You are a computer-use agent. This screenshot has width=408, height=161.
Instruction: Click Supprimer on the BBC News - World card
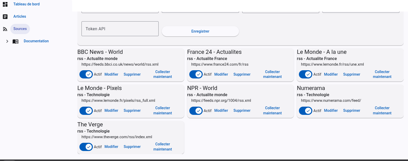tap(132, 74)
